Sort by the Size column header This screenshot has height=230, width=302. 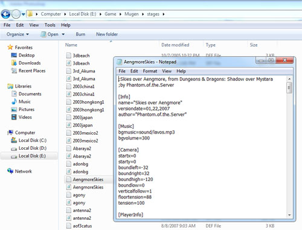pos(254,45)
